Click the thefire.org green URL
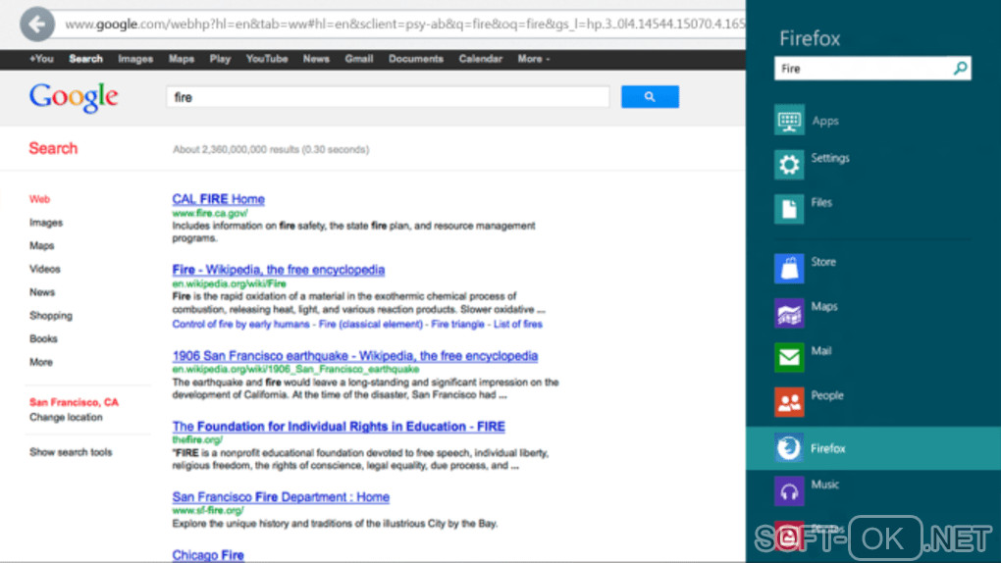The image size is (1001, 563). coord(197,439)
